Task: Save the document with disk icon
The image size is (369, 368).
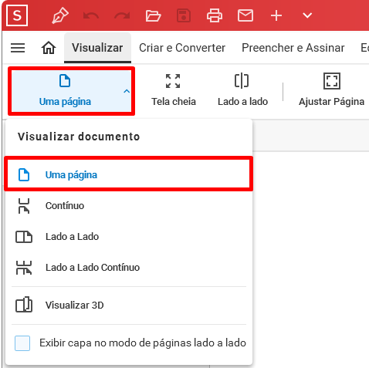Action: pyautogui.click(x=184, y=15)
